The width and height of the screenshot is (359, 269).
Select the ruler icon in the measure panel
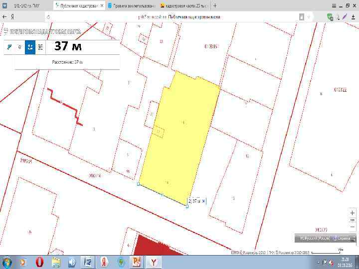[40, 47]
